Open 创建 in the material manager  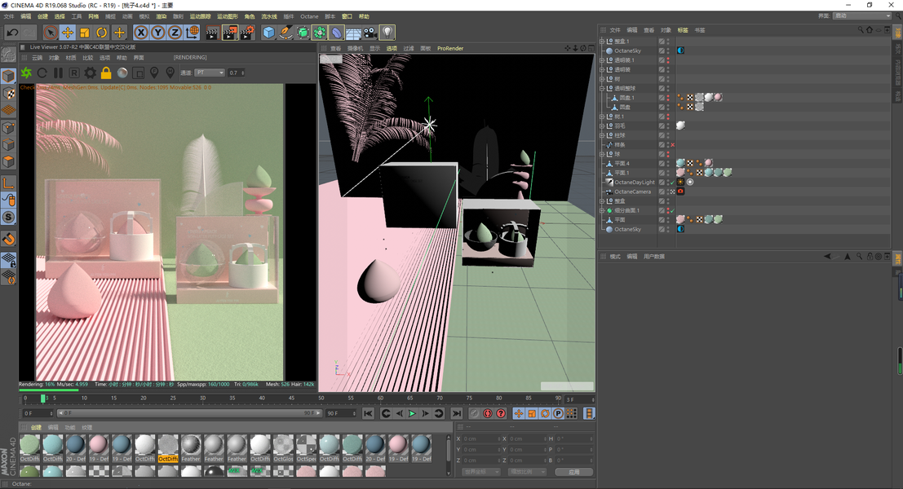[x=36, y=427]
